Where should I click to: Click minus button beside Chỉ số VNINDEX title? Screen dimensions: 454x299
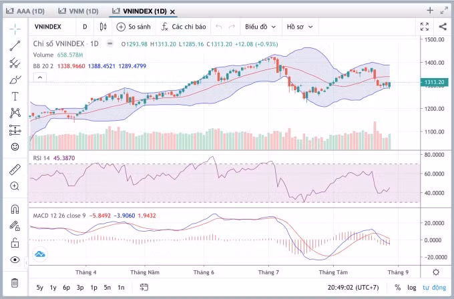(109, 43)
